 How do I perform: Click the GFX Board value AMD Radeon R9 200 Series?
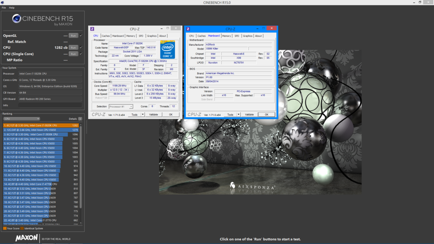[50, 99]
